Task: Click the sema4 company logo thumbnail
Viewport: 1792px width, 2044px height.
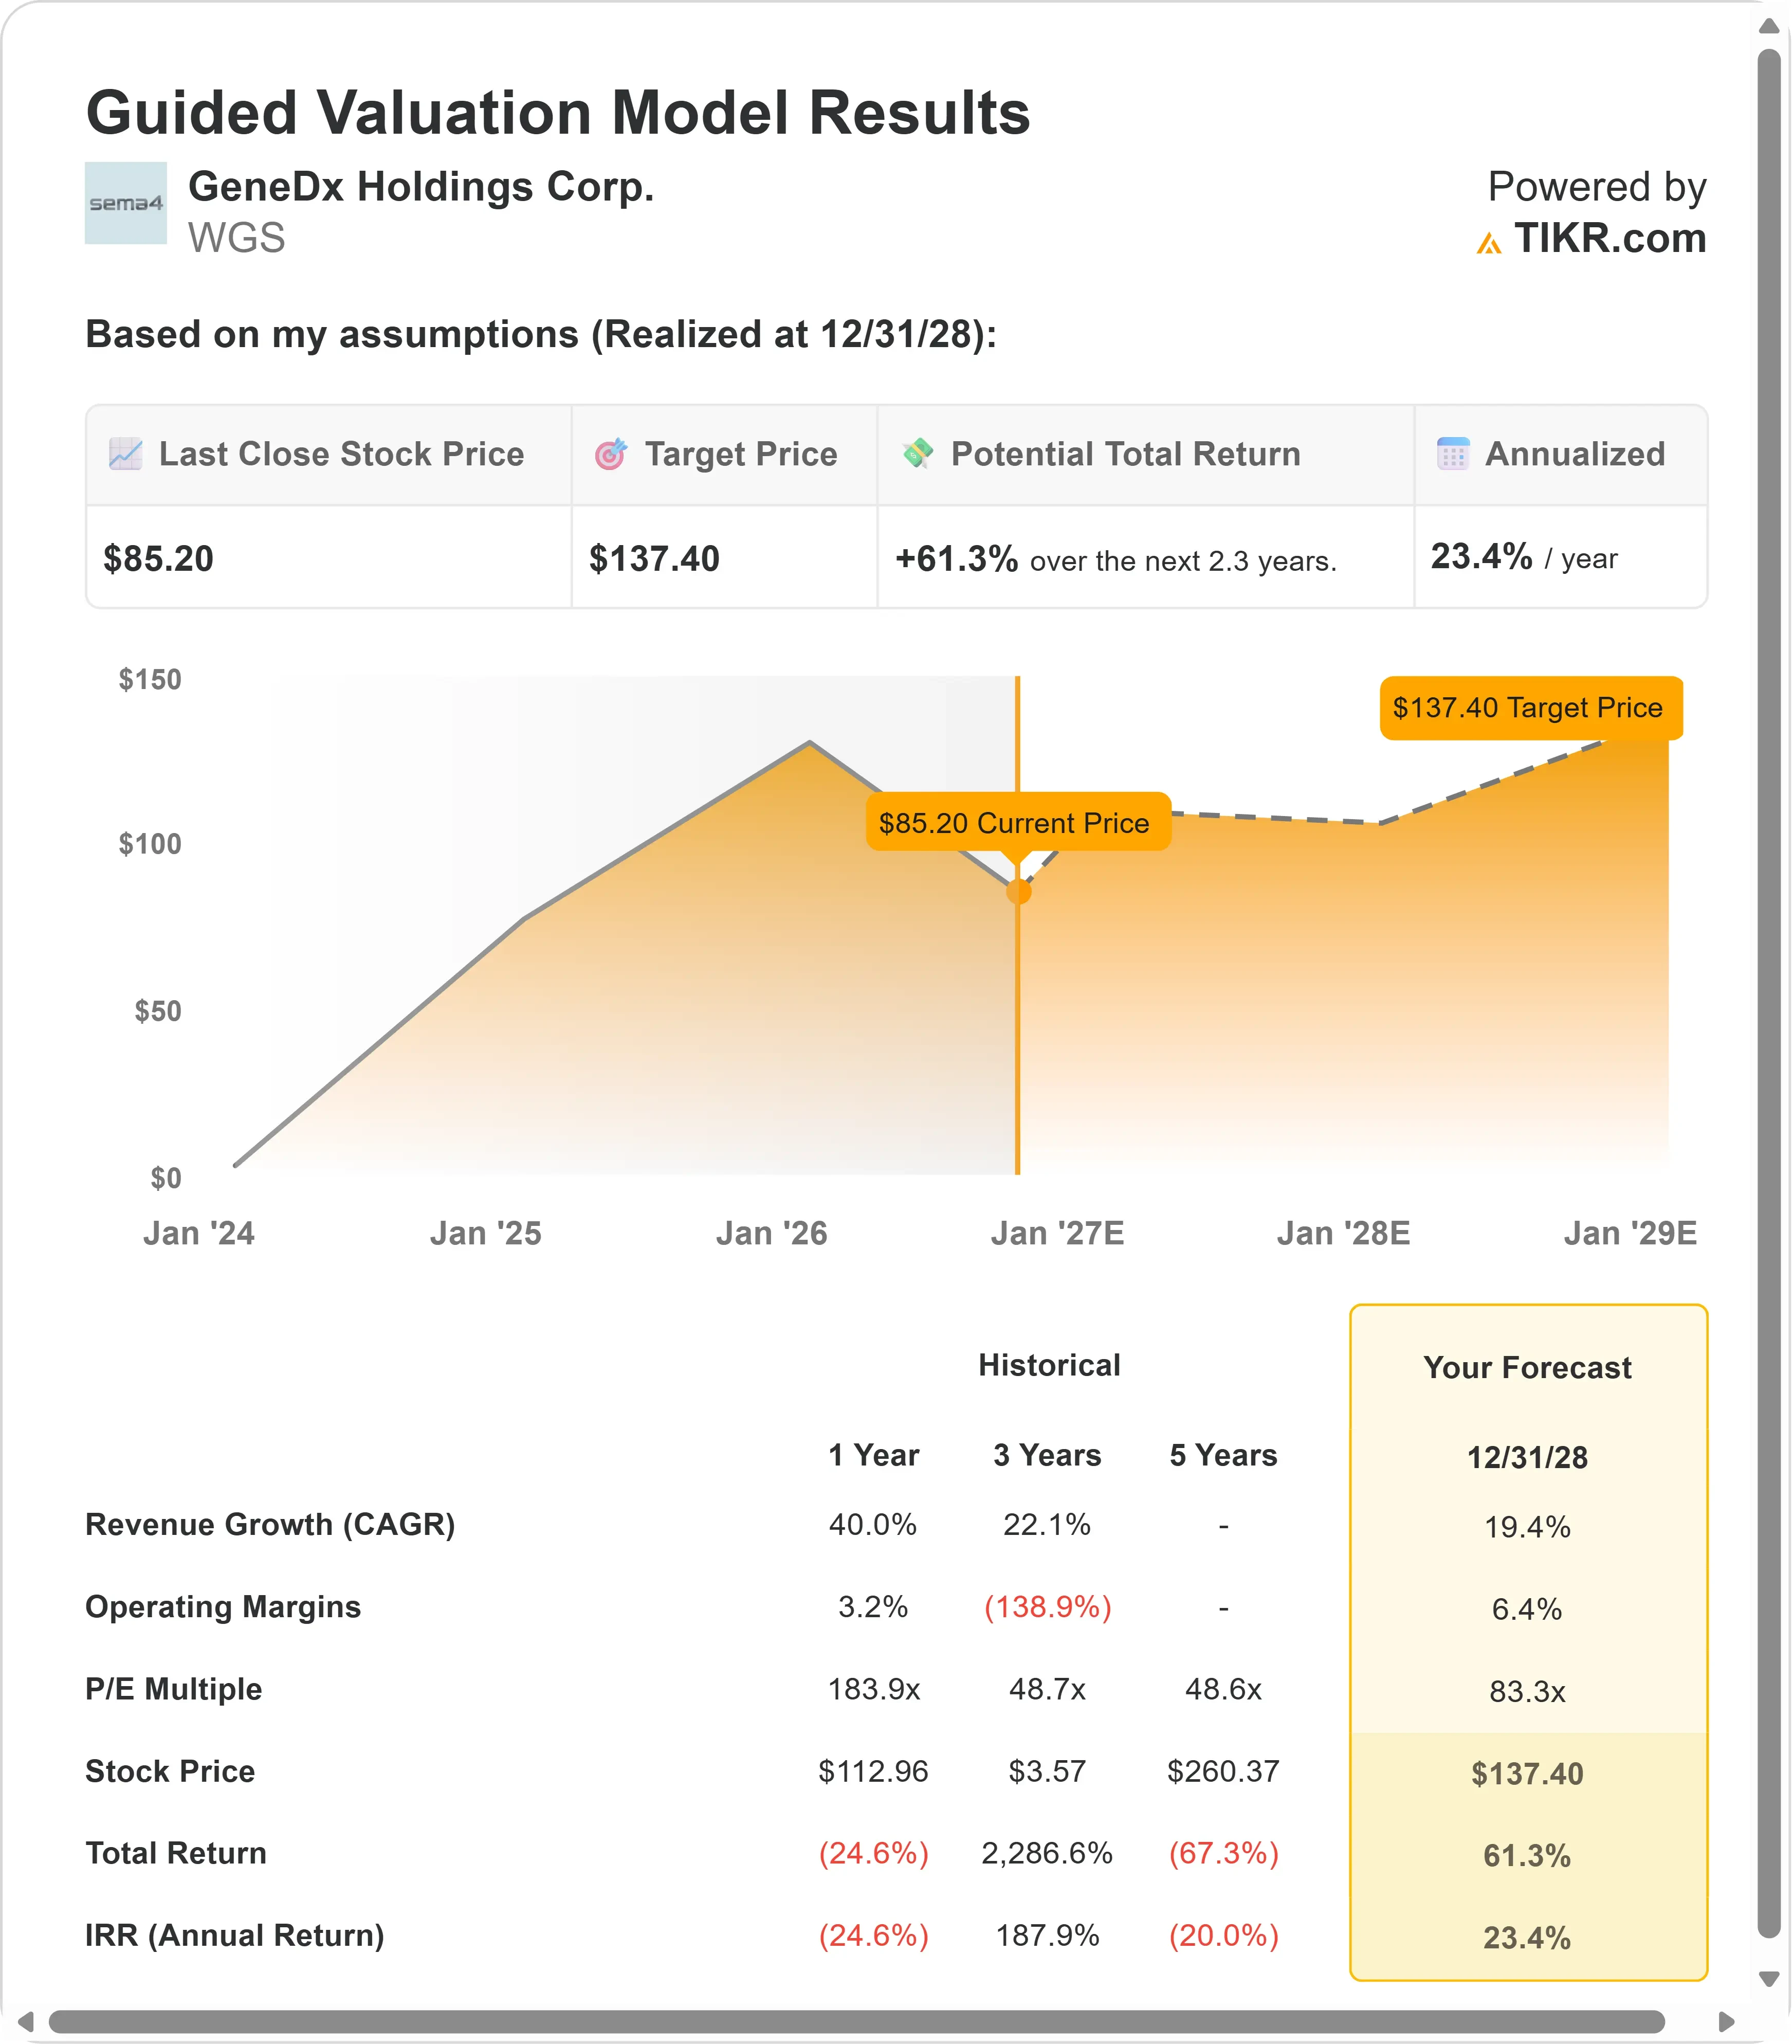Action: (126, 203)
